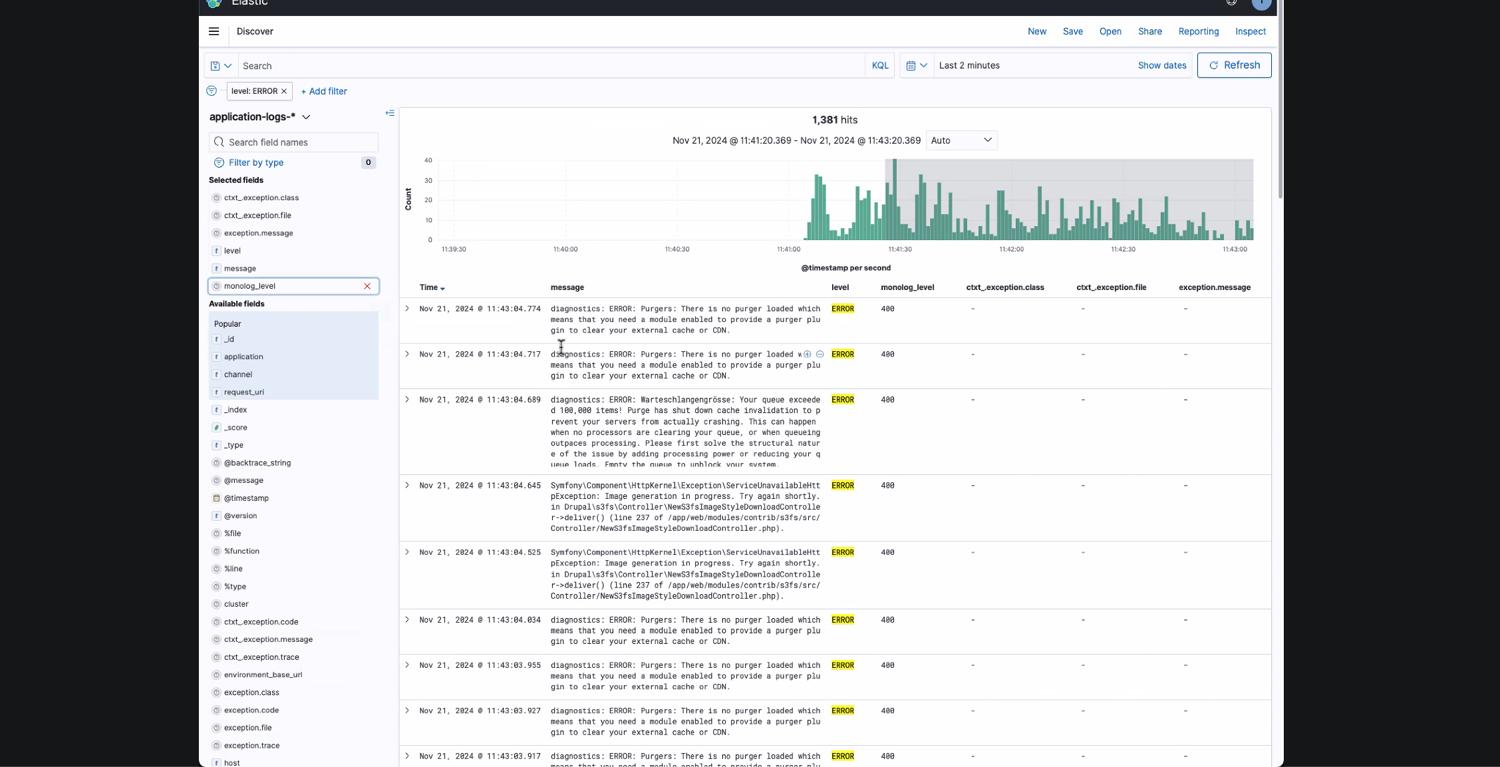Toggle Filter by type options
1500x767 pixels.
pyautogui.click(x=255, y=162)
